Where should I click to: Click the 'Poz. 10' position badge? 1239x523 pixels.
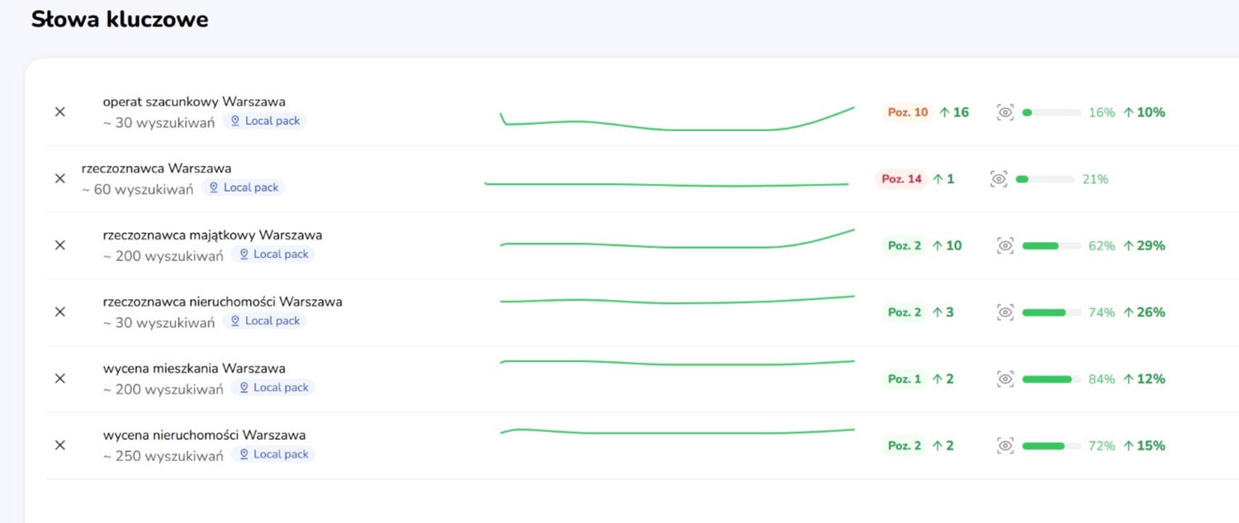(907, 112)
